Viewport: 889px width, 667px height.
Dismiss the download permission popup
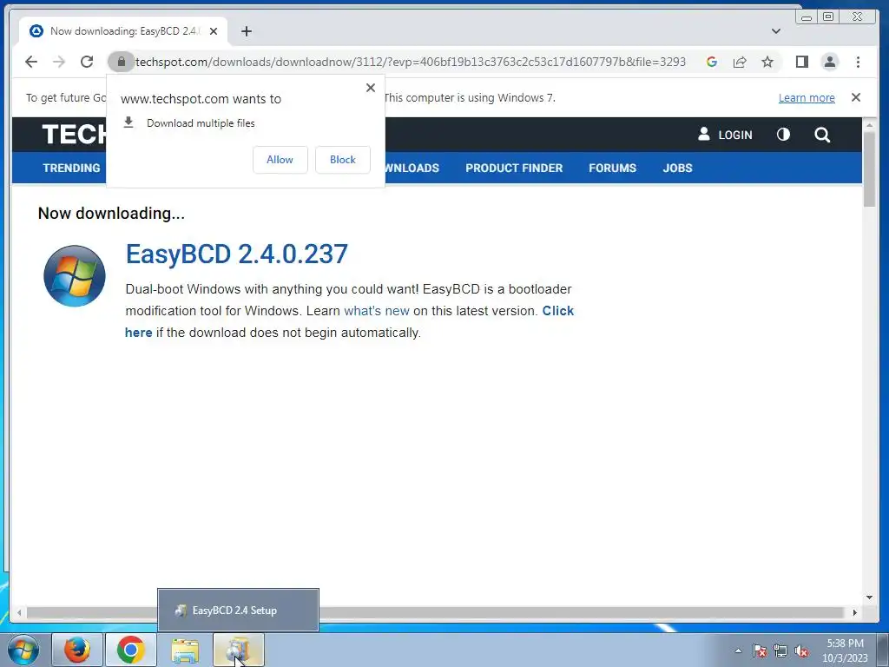(371, 88)
